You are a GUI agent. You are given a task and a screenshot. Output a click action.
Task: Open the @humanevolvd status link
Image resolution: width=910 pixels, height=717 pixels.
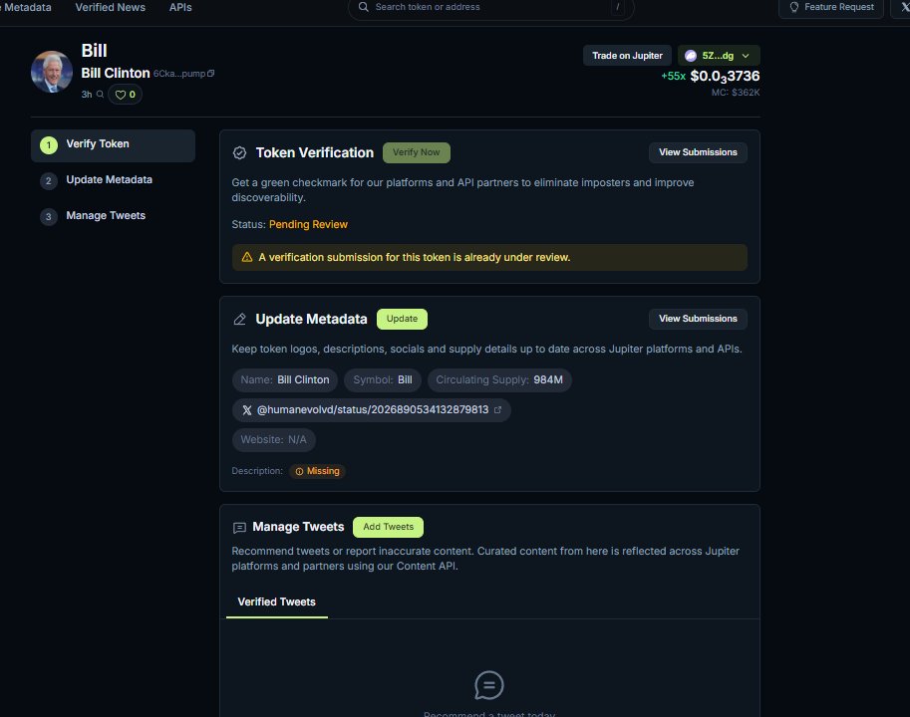(372, 410)
